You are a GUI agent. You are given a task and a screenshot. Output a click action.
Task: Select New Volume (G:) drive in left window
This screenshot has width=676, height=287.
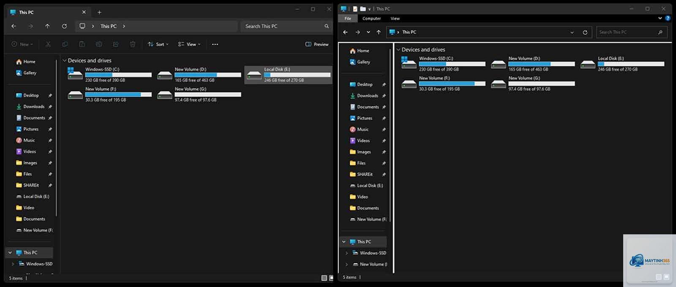(x=199, y=94)
